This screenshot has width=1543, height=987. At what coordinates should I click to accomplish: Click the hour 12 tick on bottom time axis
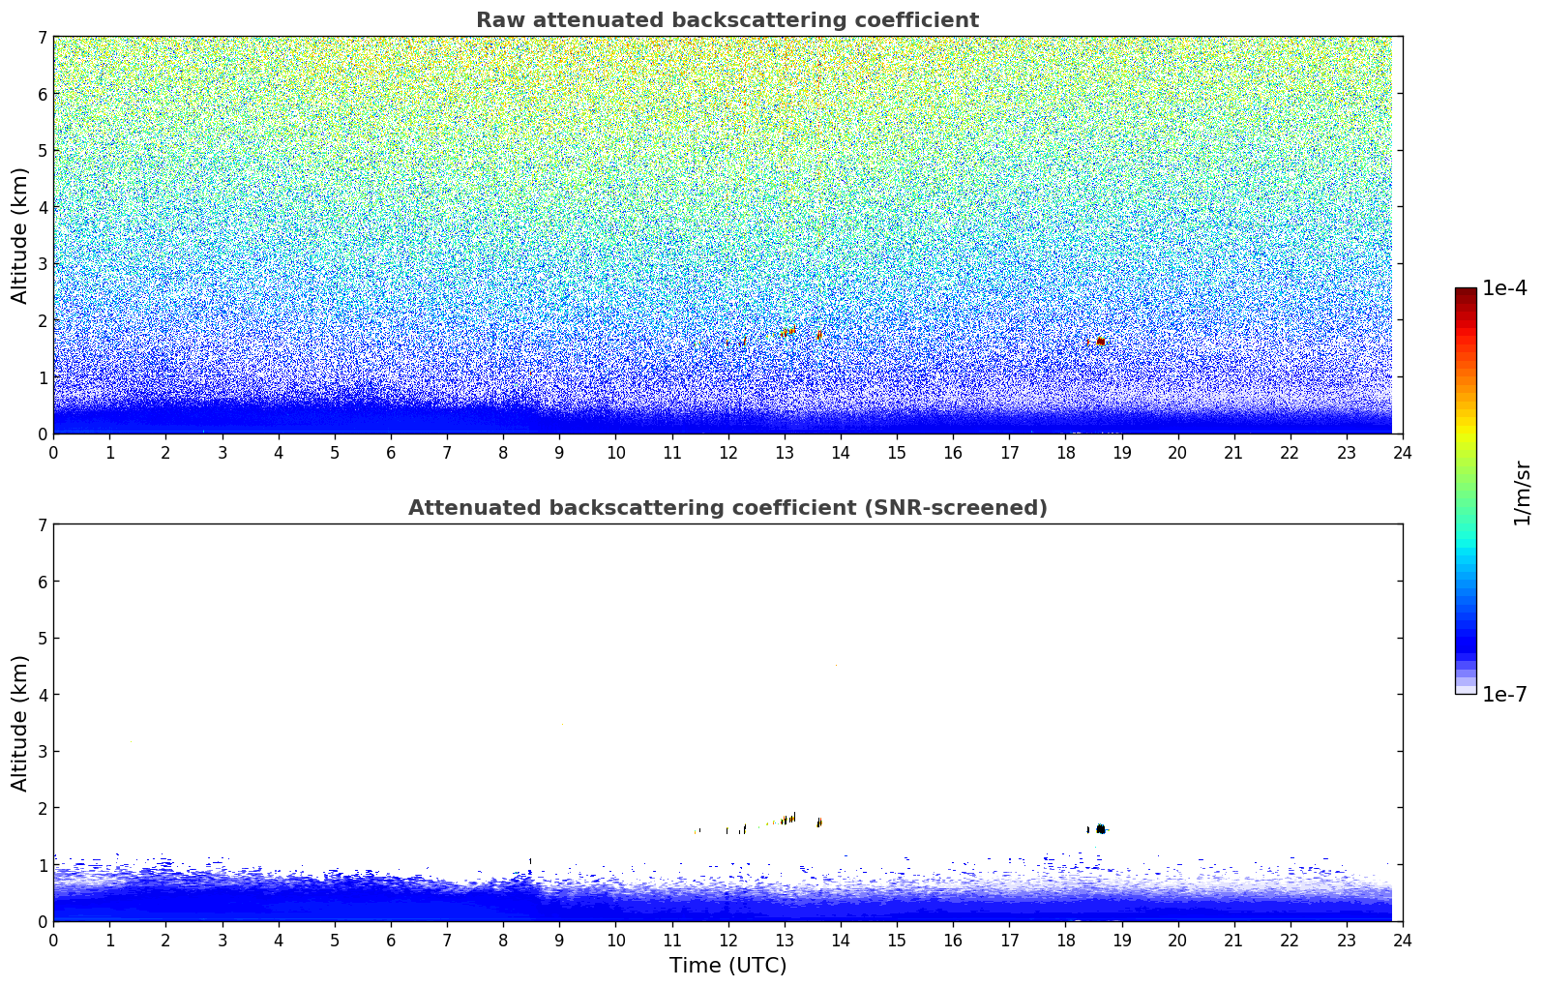(727, 940)
